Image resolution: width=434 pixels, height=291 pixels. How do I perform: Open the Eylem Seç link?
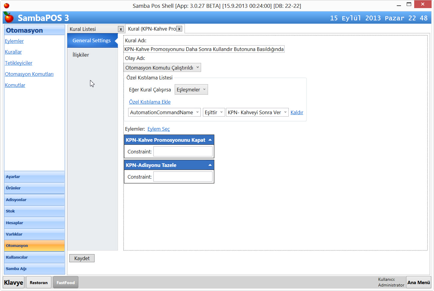(x=158, y=129)
